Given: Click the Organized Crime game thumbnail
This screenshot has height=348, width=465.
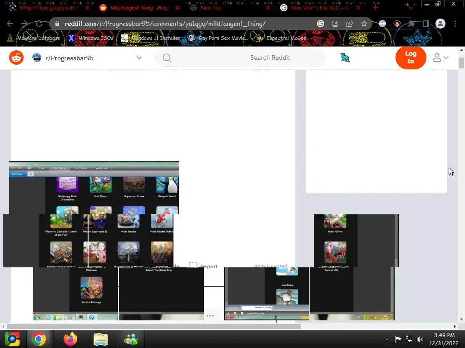Looking at the screenshot, I should click(x=134, y=185).
